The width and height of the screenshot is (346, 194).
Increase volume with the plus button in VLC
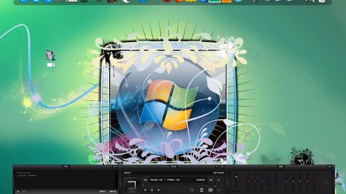click(x=218, y=180)
